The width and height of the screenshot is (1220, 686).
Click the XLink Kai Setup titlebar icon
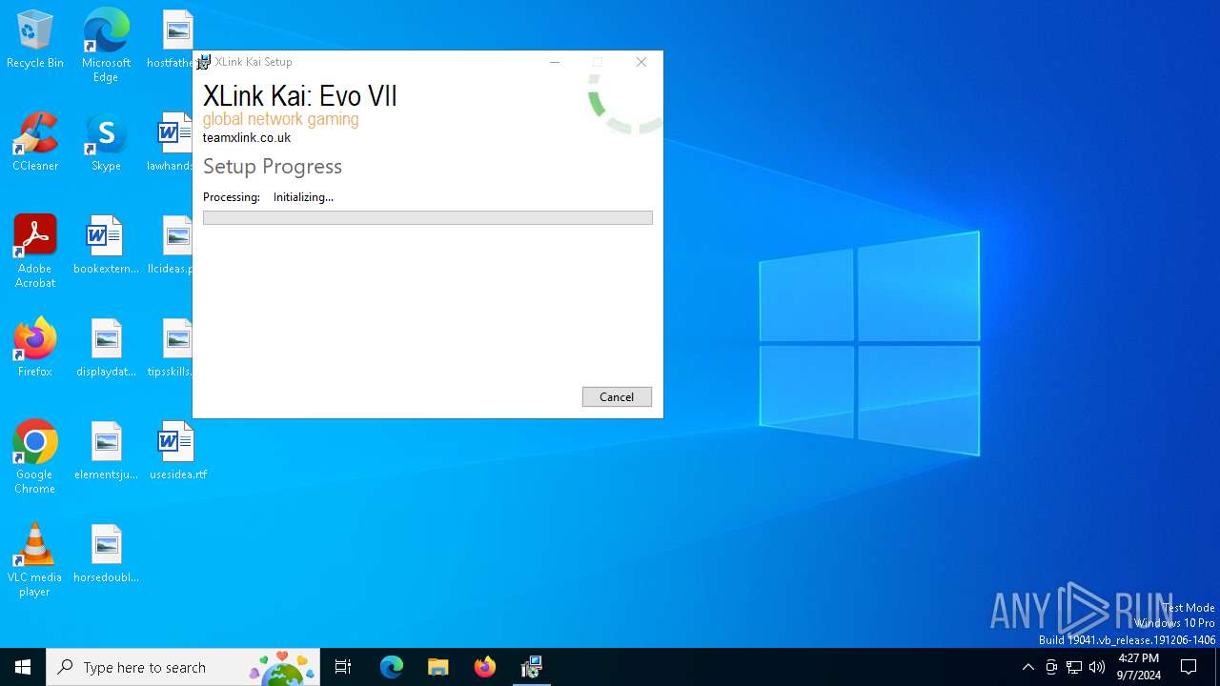click(203, 62)
